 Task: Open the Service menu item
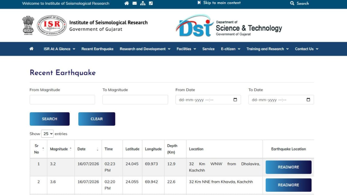208,49
